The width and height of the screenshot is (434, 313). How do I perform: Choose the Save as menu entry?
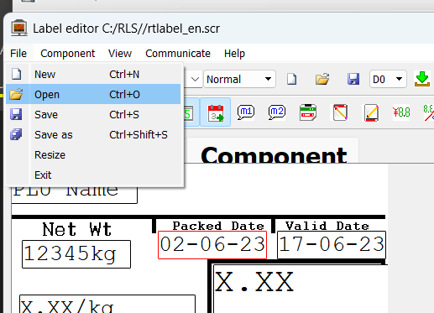[x=93, y=134]
